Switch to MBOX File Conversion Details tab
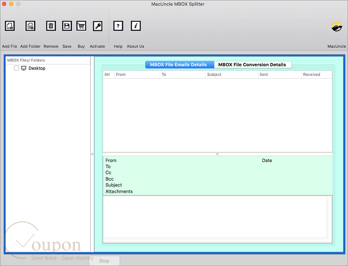Viewport: 348px width, 266px height. [252, 65]
